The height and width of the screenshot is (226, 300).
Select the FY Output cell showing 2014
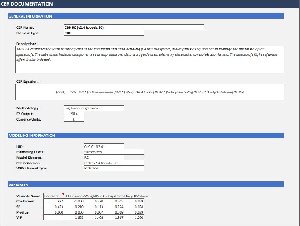click(74, 114)
